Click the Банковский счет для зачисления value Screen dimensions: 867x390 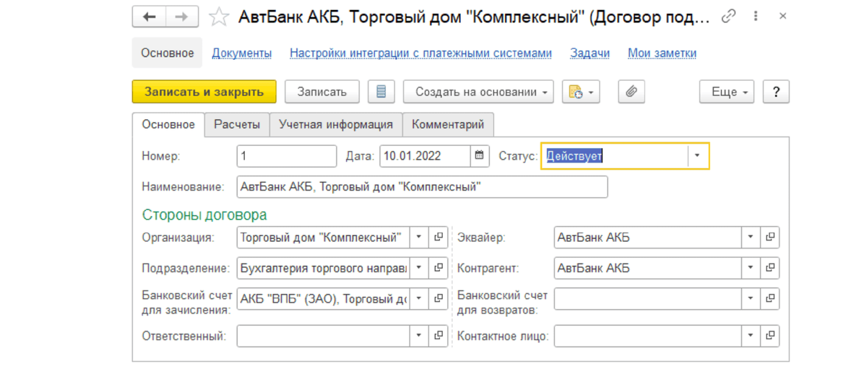coord(324,298)
